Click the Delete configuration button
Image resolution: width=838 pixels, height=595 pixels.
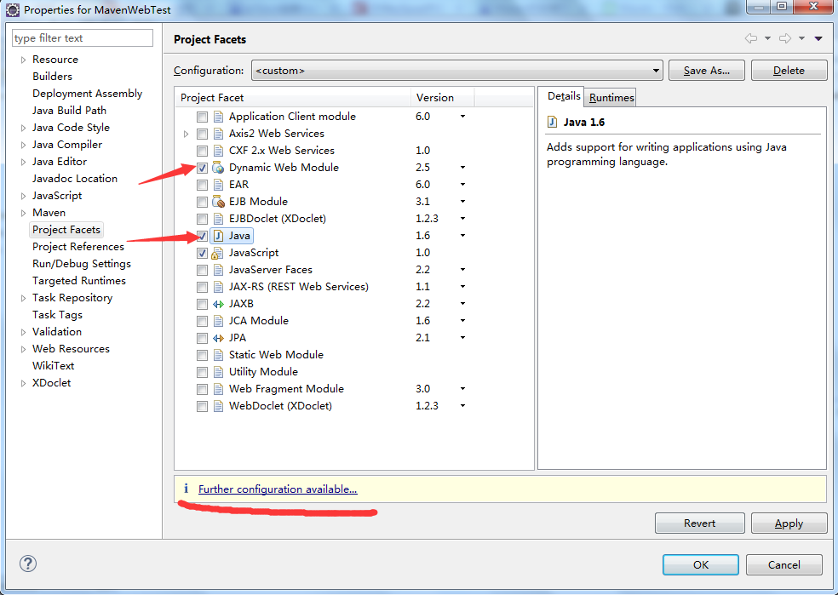pyautogui.click(x=789, y=71)
